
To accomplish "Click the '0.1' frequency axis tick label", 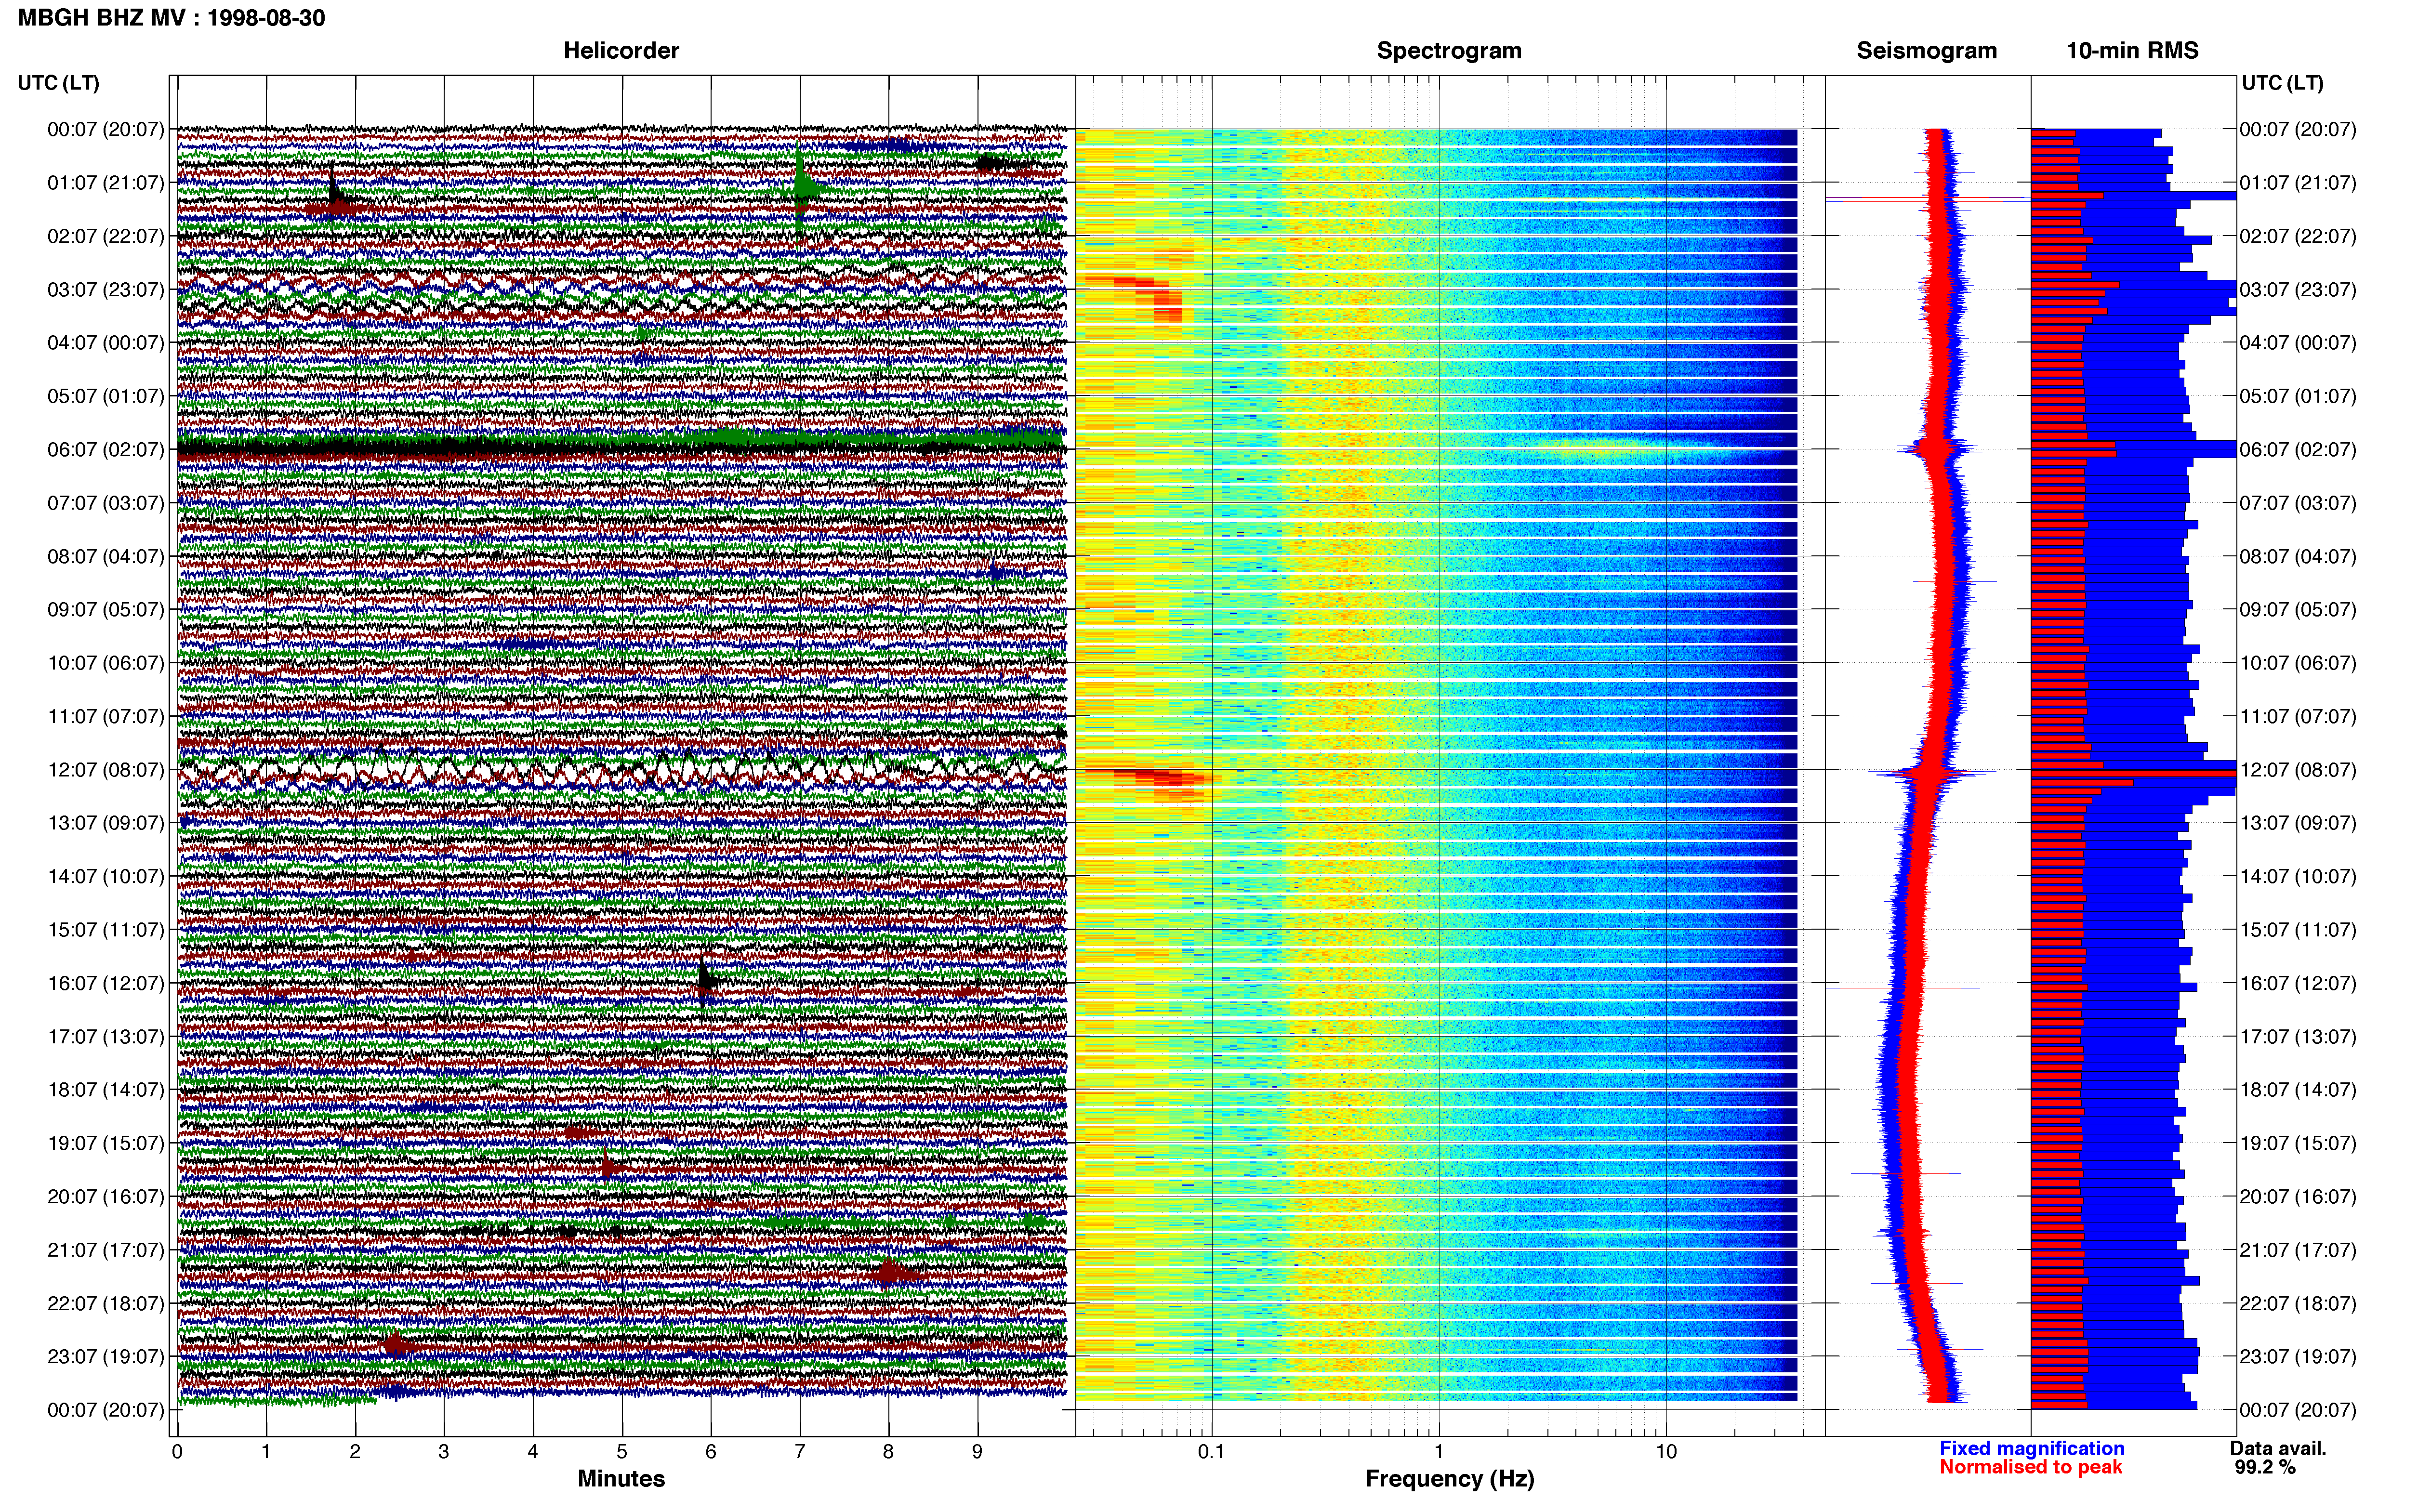I will (x=1211, y=1452).
